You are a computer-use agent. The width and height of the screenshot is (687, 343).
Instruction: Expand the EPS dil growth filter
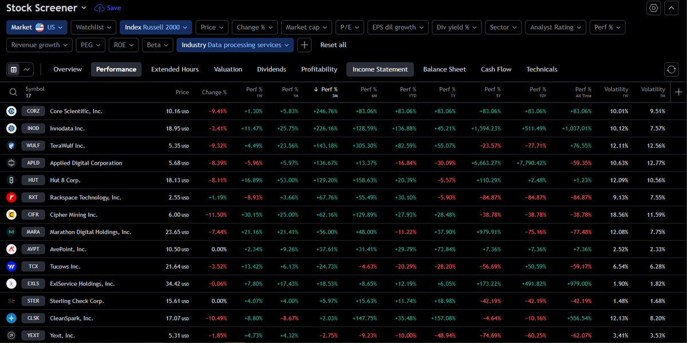(398, 27)
